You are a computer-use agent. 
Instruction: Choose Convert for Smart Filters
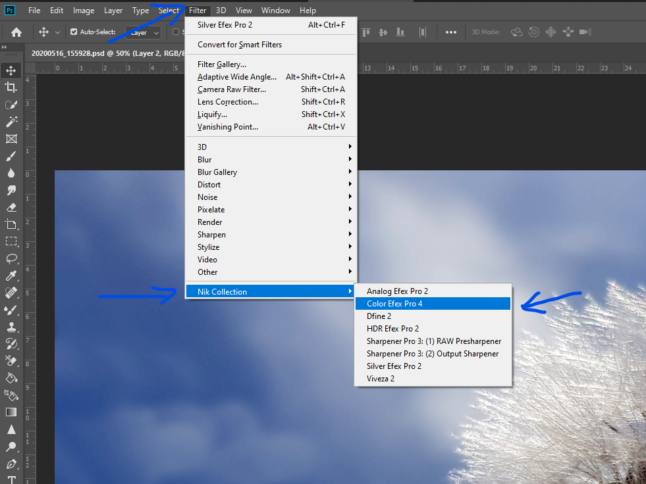click(x=271, y=45)
